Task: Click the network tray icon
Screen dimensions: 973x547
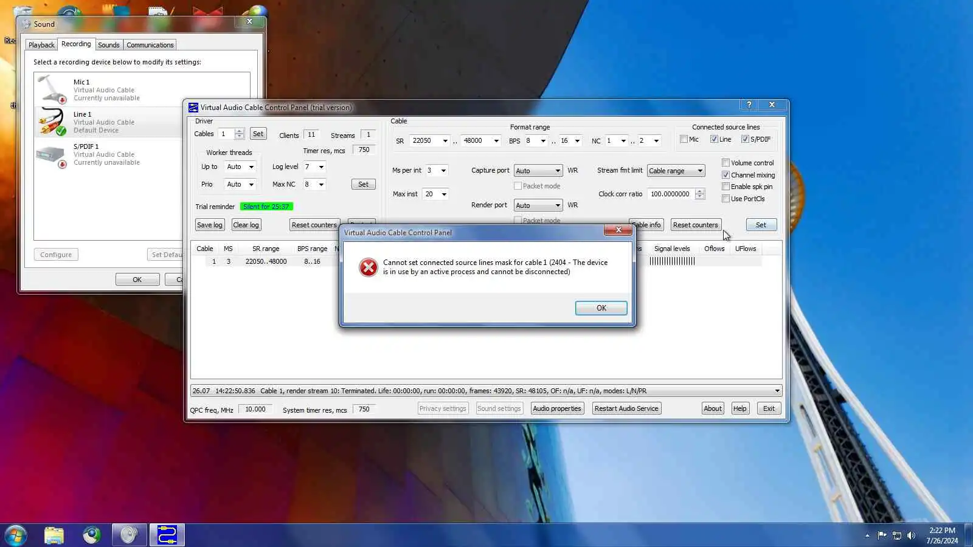Action: [x=896, y=535]
